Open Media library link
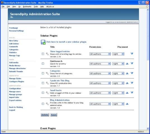Viewport: 150px width, 134px height. [15, 66]
